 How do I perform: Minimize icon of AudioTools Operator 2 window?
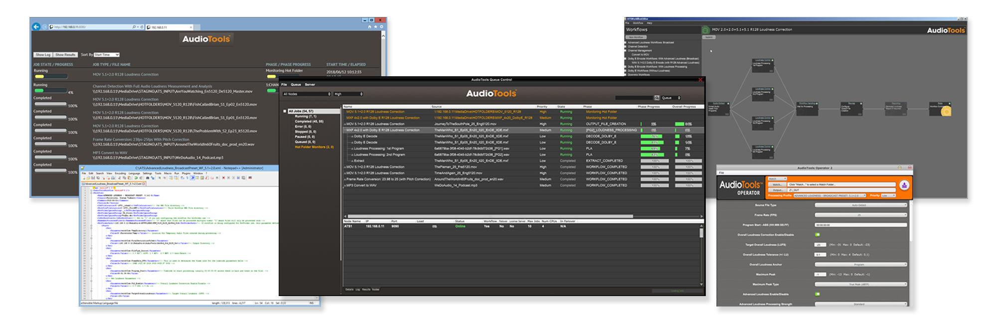click(x=899, y=167)
